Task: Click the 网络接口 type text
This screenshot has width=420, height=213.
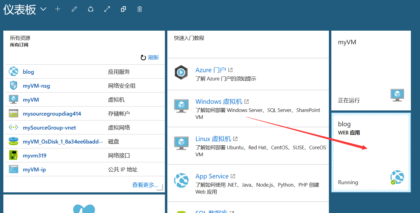Action: (119, 156)
